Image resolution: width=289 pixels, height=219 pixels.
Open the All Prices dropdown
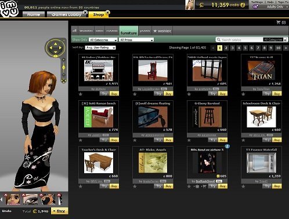(x=136, y=40)
